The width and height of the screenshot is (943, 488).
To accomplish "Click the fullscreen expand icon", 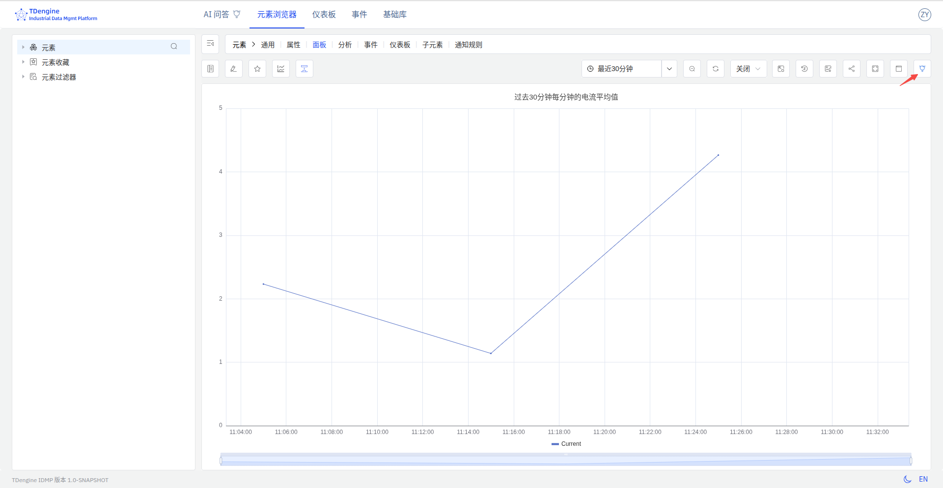I will pos(875,69).
